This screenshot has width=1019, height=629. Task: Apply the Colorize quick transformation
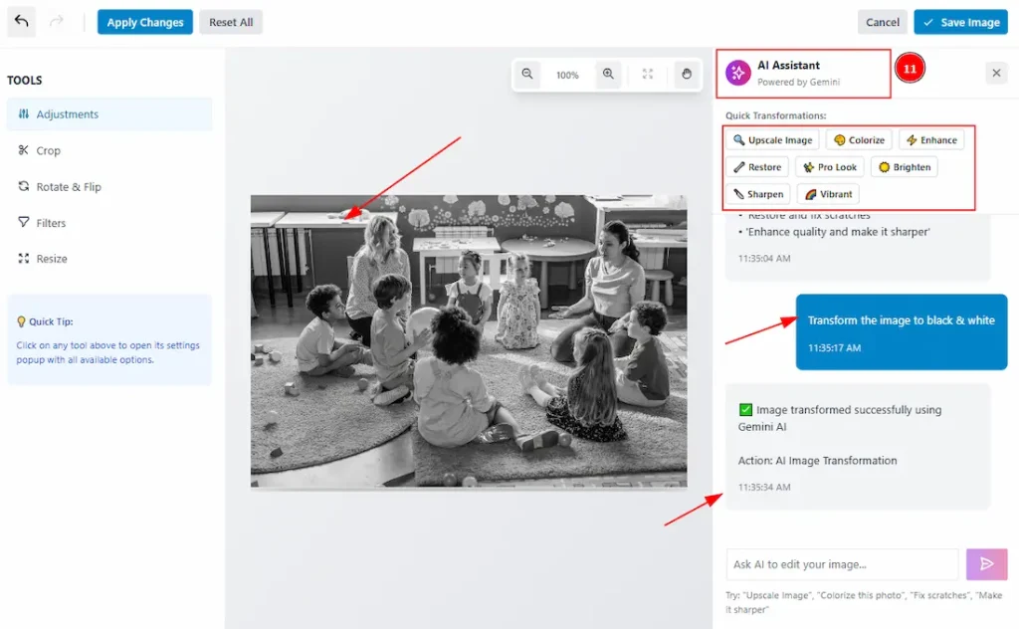tap(858, 140)
